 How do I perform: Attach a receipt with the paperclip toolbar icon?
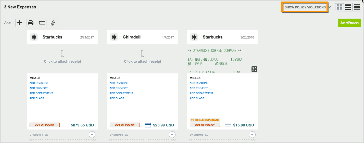(x=53, y=23)
